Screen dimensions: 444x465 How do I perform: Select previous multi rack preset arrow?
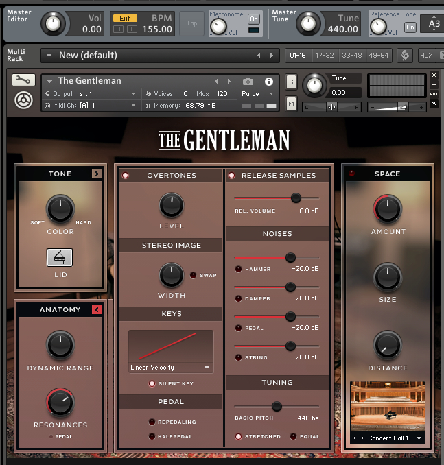click(x=259, y=56)
